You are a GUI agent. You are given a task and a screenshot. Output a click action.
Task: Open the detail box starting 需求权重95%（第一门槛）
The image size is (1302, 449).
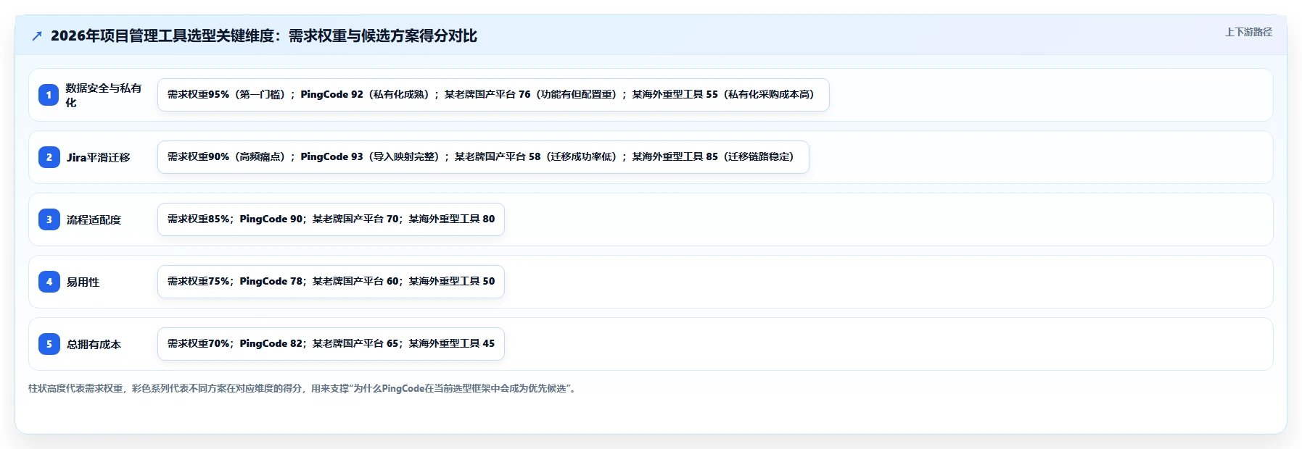click(493, 95)
